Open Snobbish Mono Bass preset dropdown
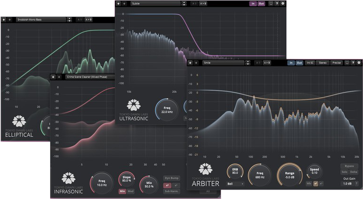 pyautogui.click(x=41, y=20)
